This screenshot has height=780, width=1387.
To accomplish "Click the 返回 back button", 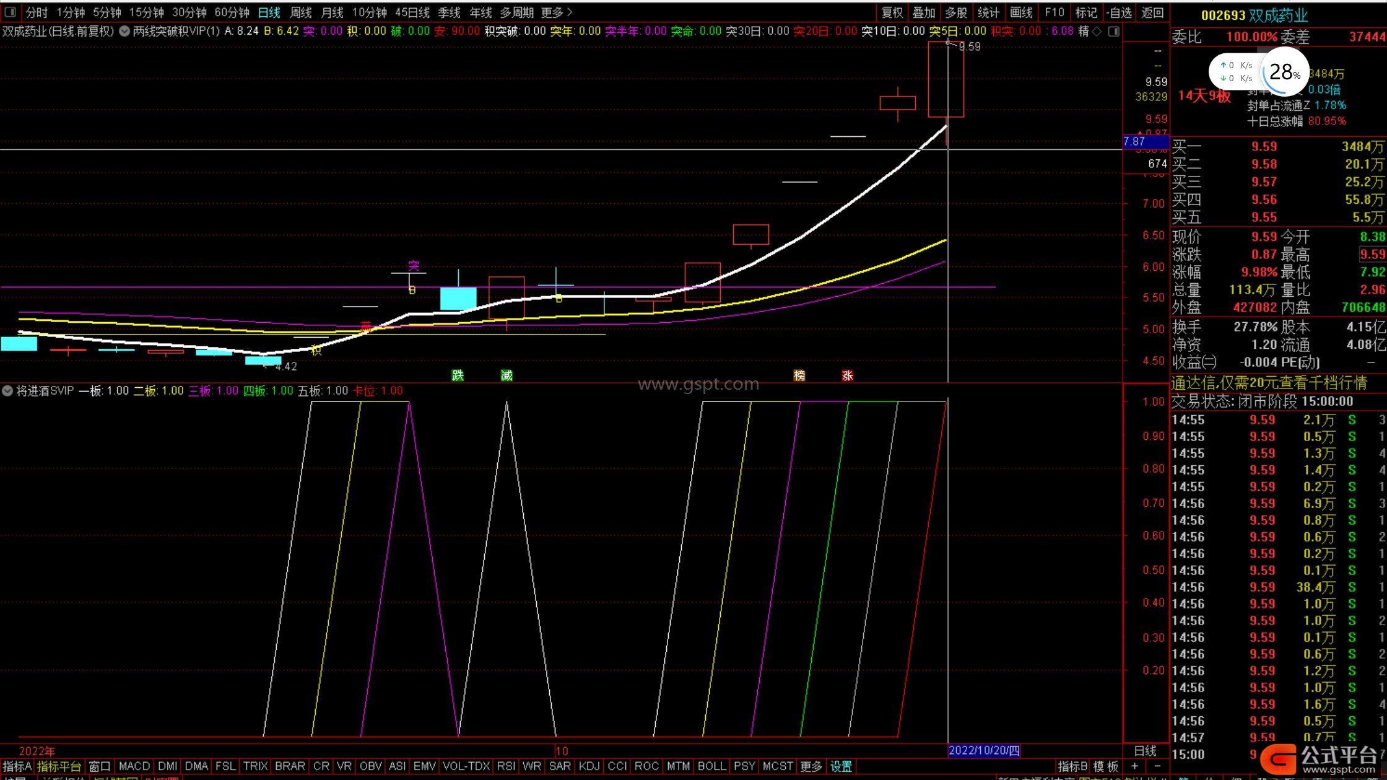I will coord(1152,12).
